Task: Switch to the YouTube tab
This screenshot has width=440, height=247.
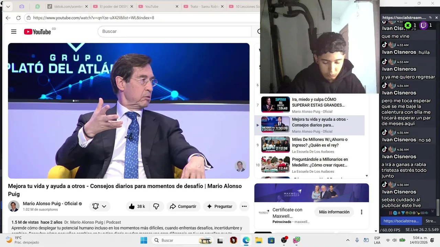Action: pyautogui.click(x=158, y=7)
